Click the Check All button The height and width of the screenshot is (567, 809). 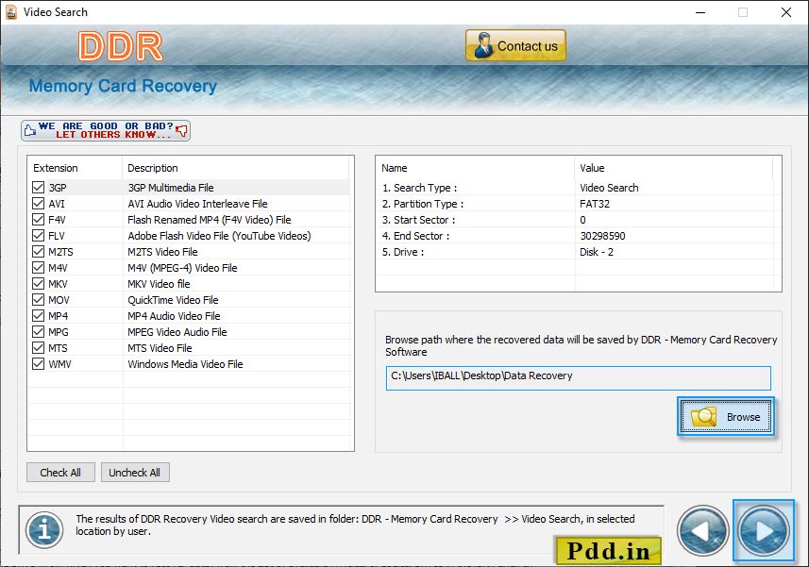click(60, 472)
